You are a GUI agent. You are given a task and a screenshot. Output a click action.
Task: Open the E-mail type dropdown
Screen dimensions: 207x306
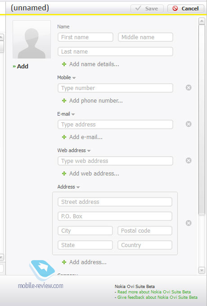click(73, 114)
